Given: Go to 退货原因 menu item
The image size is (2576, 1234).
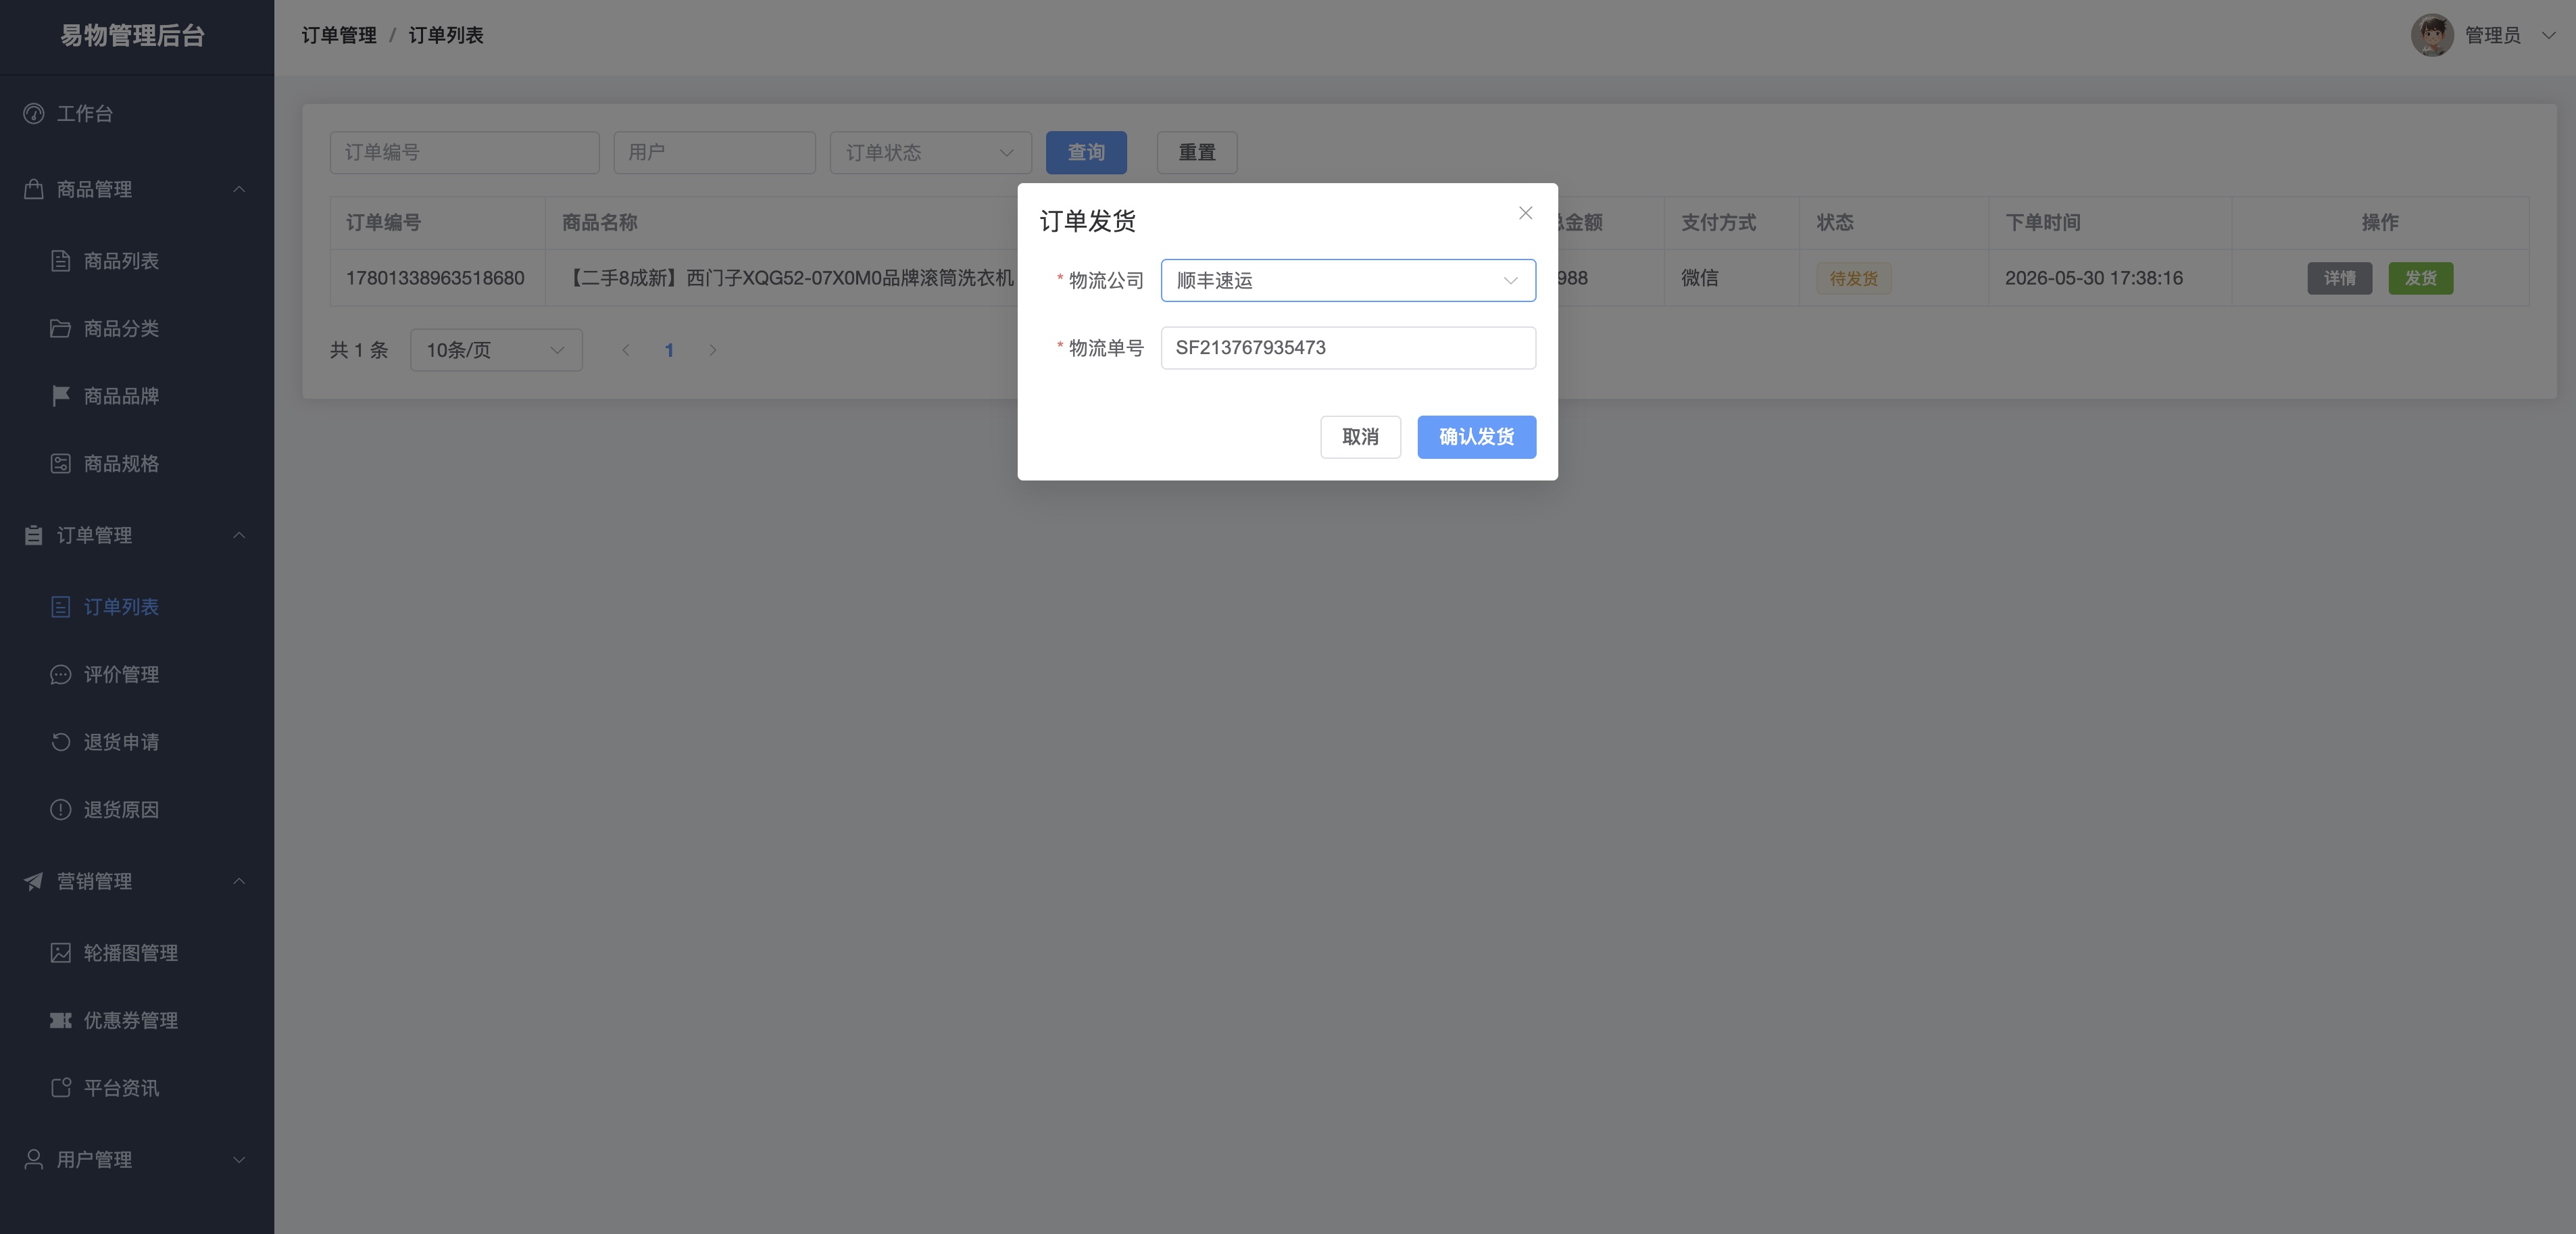Looking at the screenshot, I should click(x=137, y=810).
